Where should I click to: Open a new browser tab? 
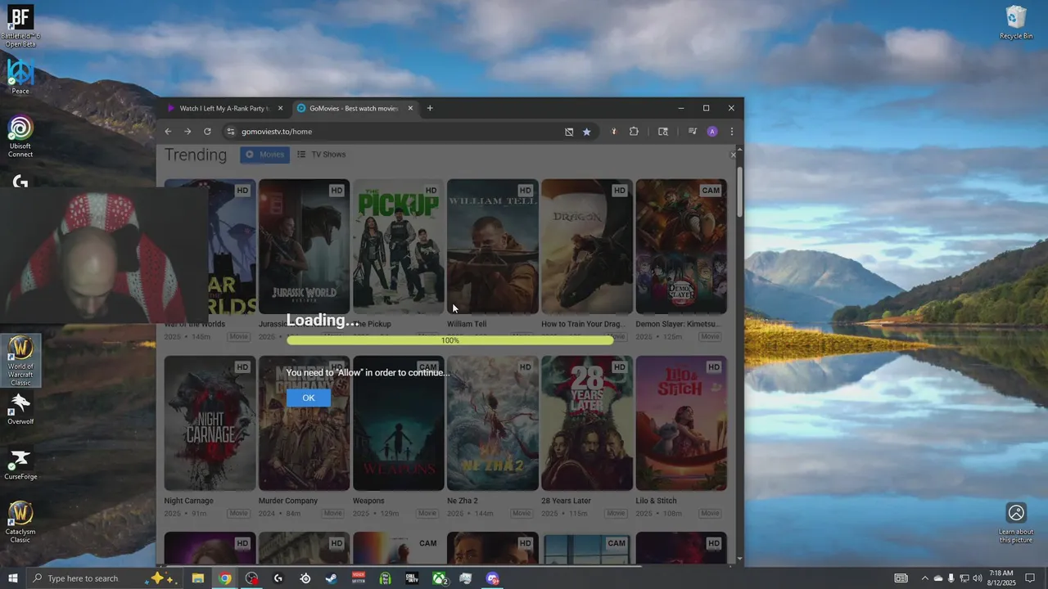coord(430,108)
